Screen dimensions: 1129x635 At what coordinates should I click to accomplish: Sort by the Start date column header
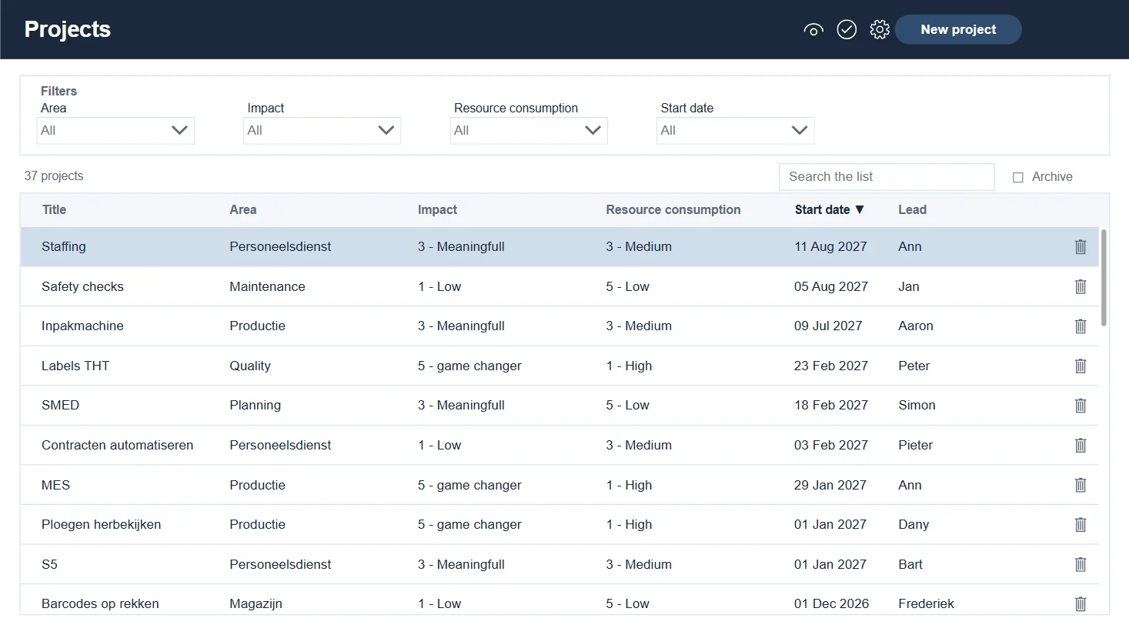[x=829, y=209]
